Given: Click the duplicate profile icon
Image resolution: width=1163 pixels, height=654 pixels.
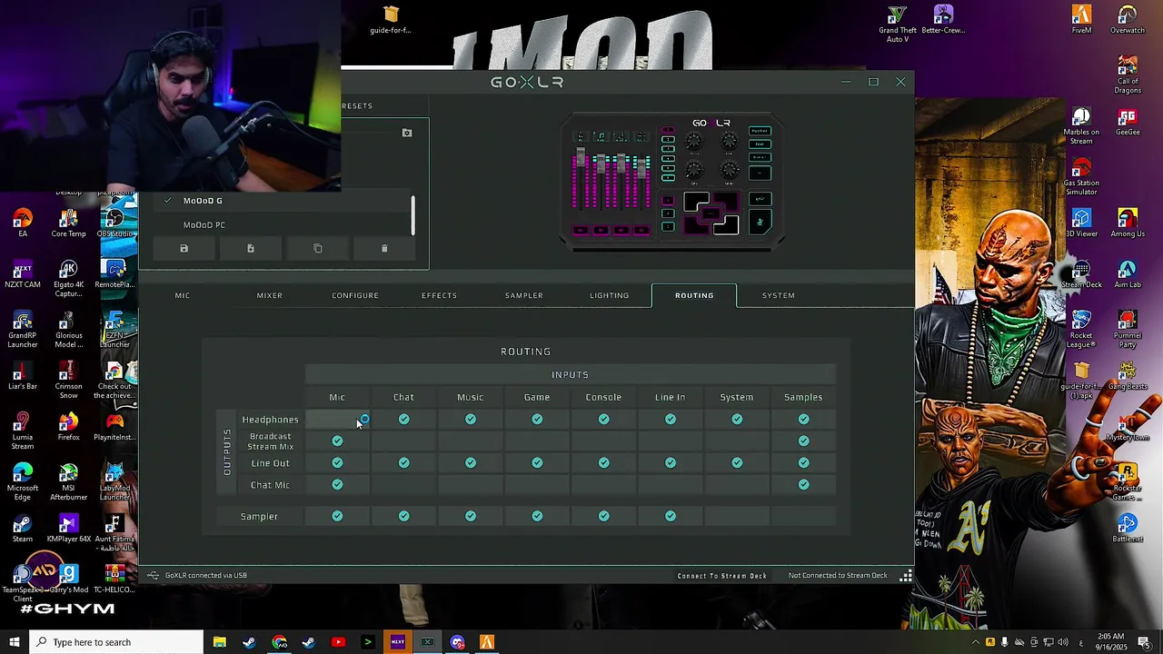Looking at the screenshot, I should 317,248.
